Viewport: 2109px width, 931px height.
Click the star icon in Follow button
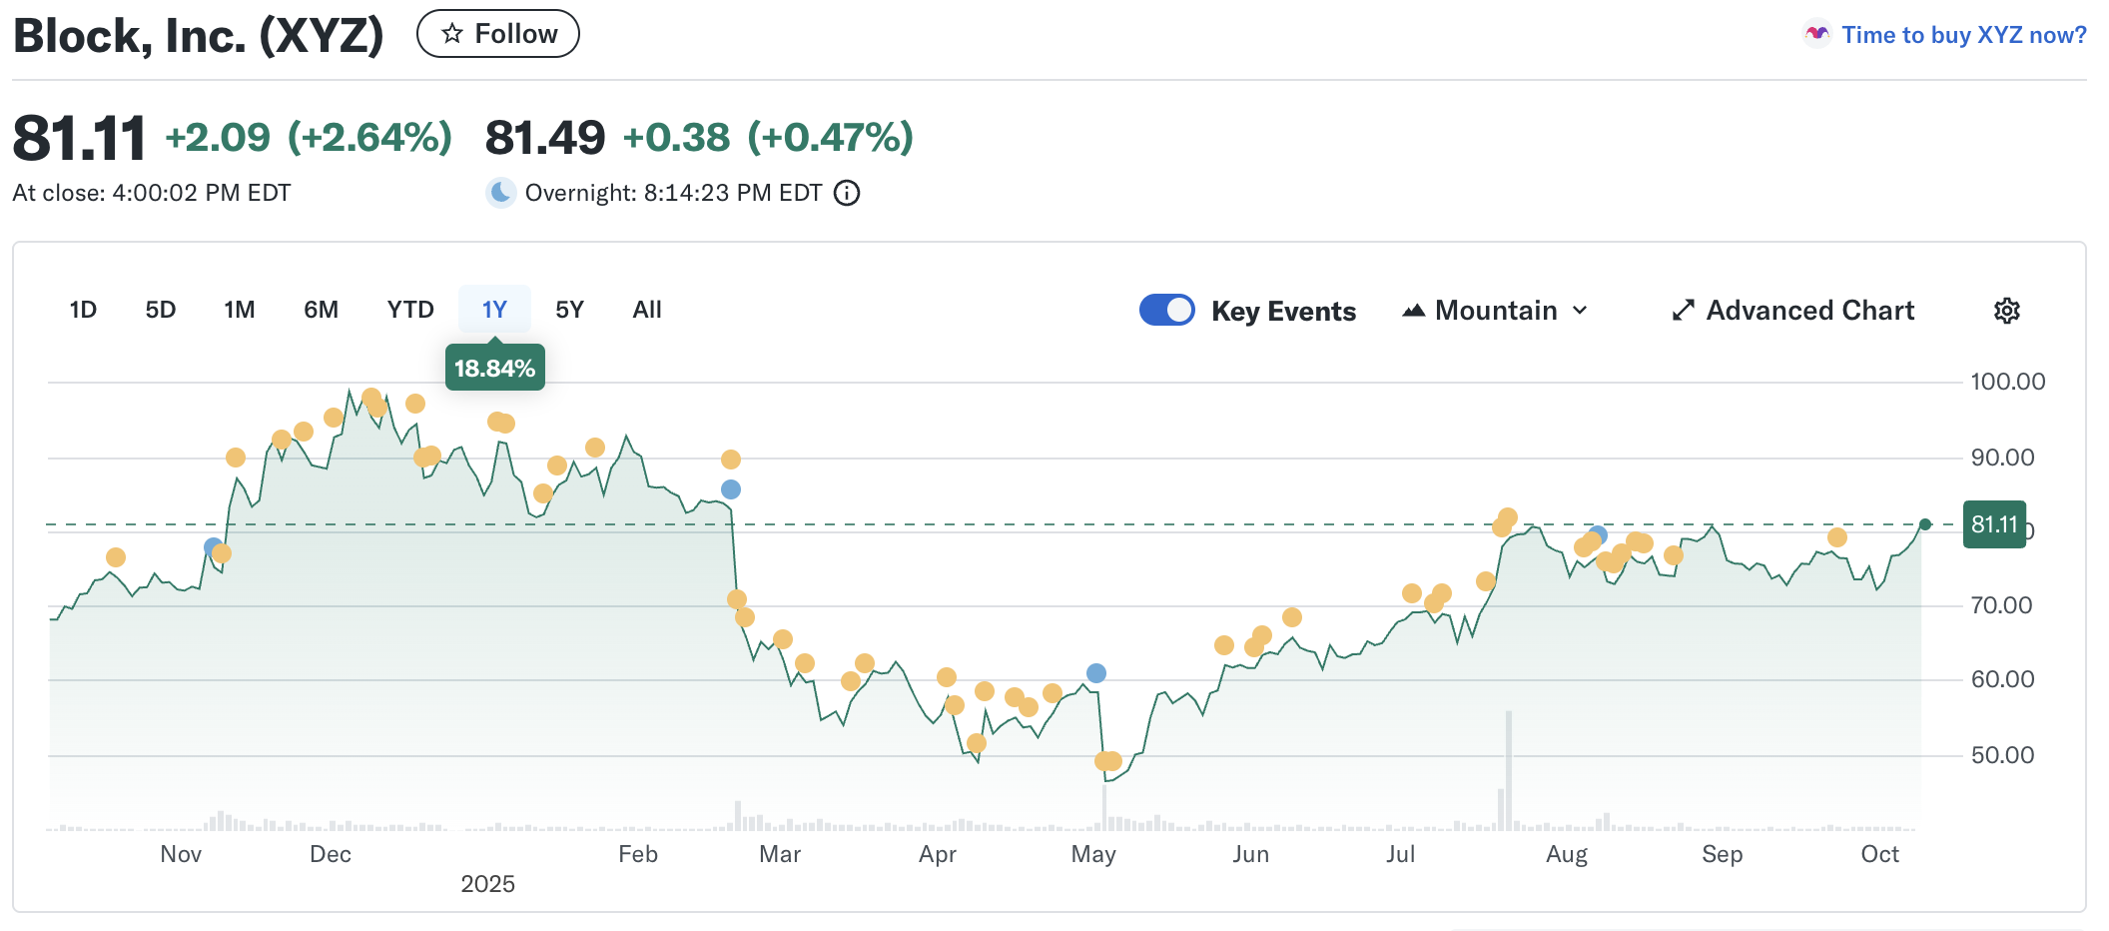pos(452,34)
